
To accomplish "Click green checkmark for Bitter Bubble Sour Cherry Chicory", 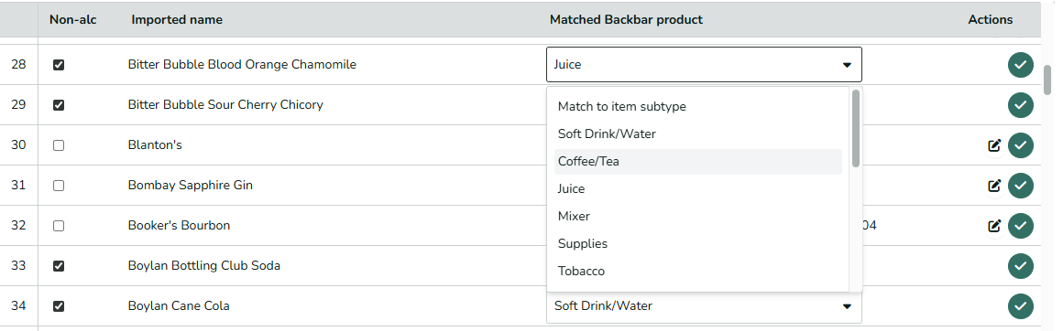I will pyautogui.click(x=1020, y=105).
